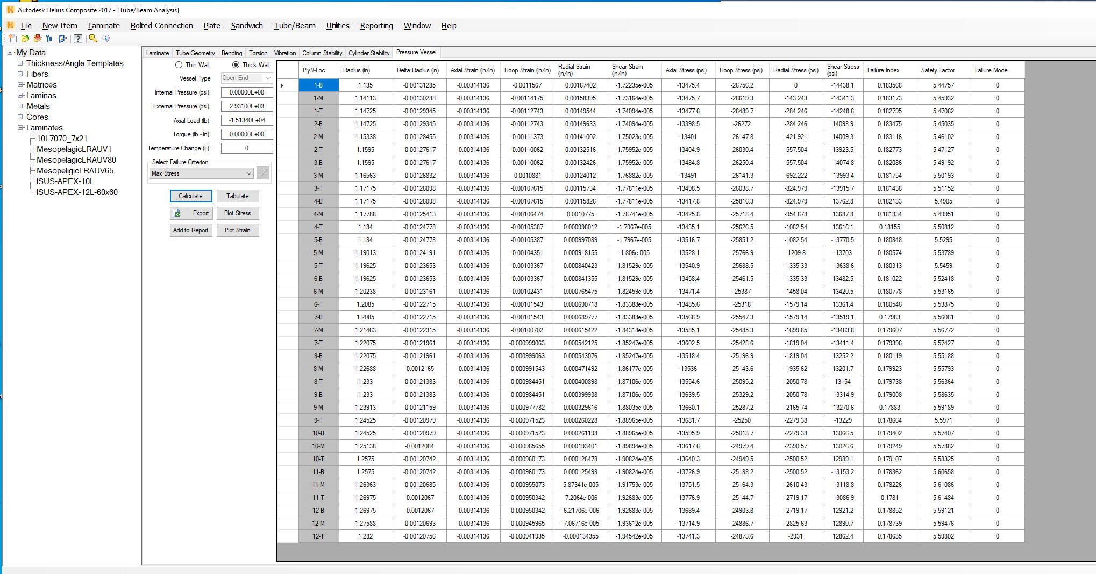Screen dimensions: 1096x574
Task: Expand the Laminas tree node
Action: point(20,96)
